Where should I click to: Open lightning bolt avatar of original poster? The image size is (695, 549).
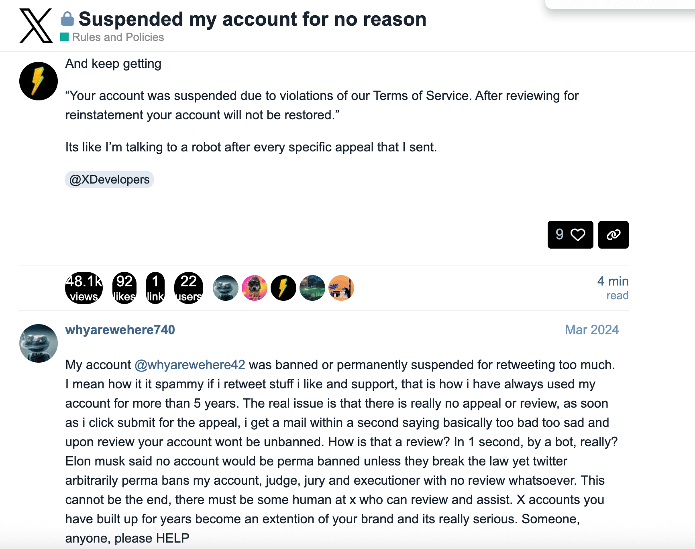[x=39, y=81]
